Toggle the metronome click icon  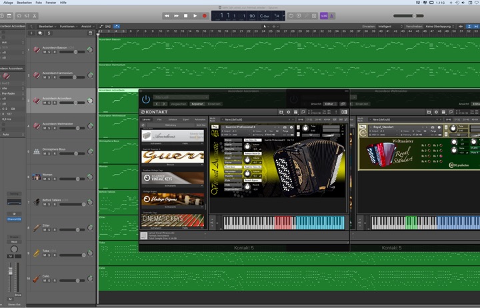click(331, 15)
